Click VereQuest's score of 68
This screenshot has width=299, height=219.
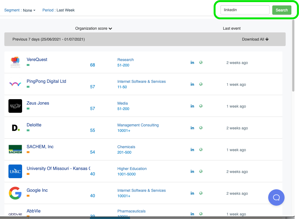tap(92, 65)
